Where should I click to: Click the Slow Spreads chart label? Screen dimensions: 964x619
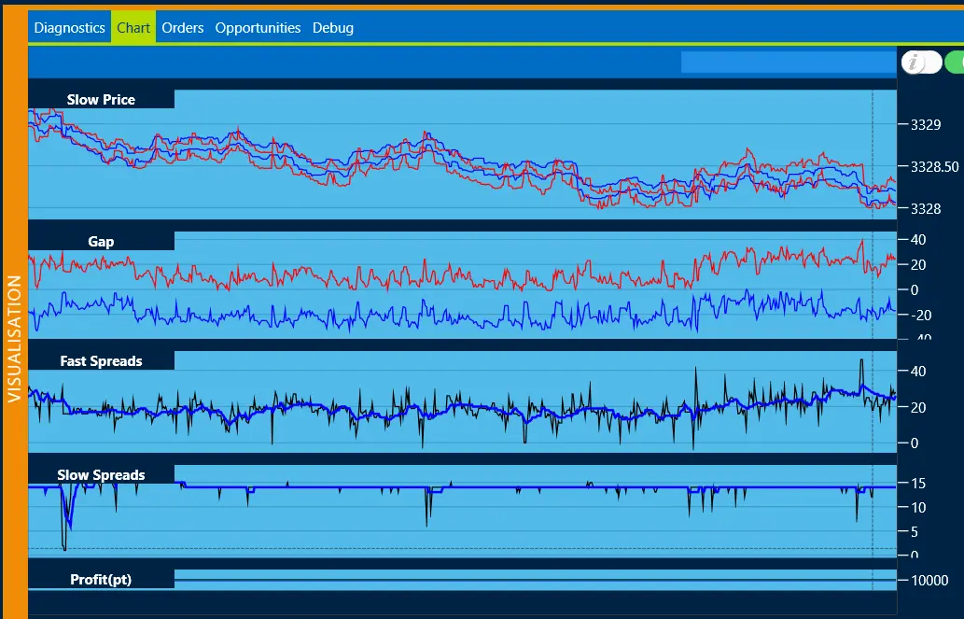101,475
